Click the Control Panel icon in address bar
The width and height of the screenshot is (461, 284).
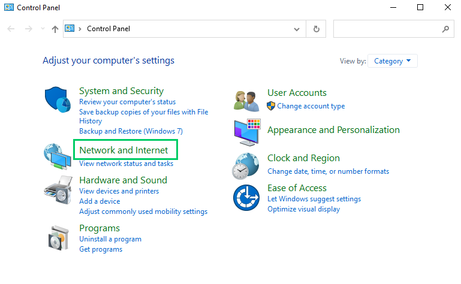click(x=70, y=29)
